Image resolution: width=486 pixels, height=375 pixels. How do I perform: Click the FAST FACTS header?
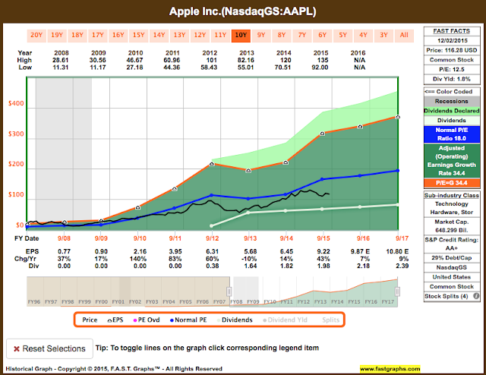452,31
